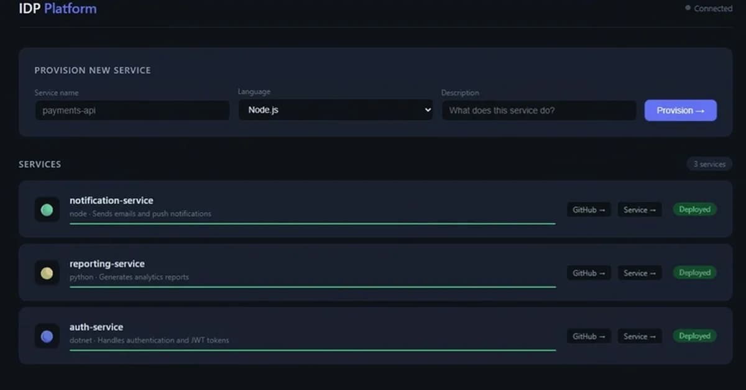Open GitHub arrow link for auth-service
746x390 pixels.
click(x=588, y=336)
